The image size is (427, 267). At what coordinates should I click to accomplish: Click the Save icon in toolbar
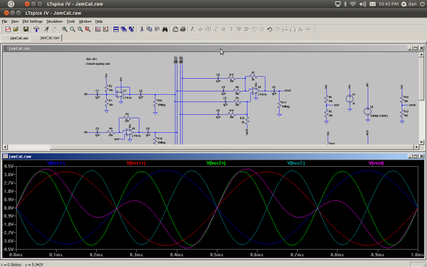point(25,29)
